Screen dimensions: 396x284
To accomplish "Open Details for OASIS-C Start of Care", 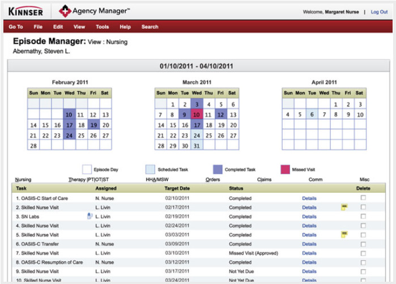I will point(309,198).
